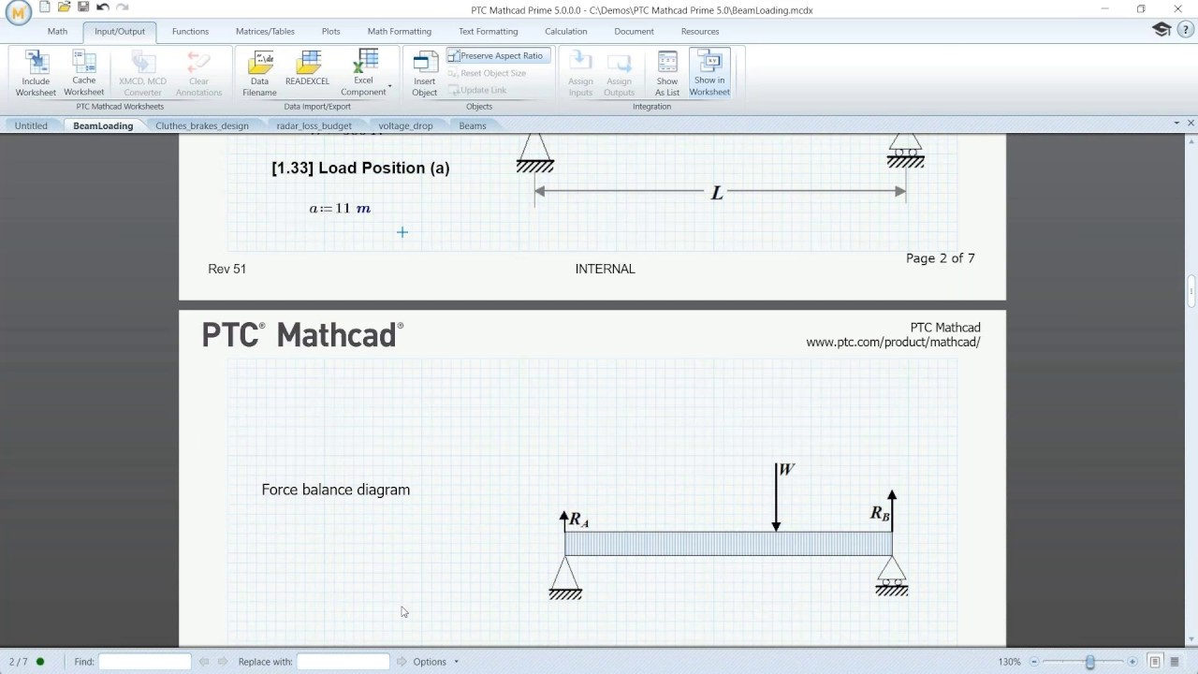Open the worksheet tabs list dropdown arrow

[1176, 124]
